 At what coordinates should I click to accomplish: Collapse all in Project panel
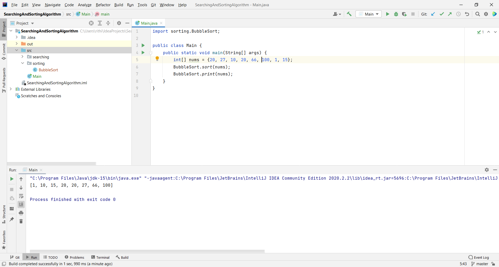(108, 23)
